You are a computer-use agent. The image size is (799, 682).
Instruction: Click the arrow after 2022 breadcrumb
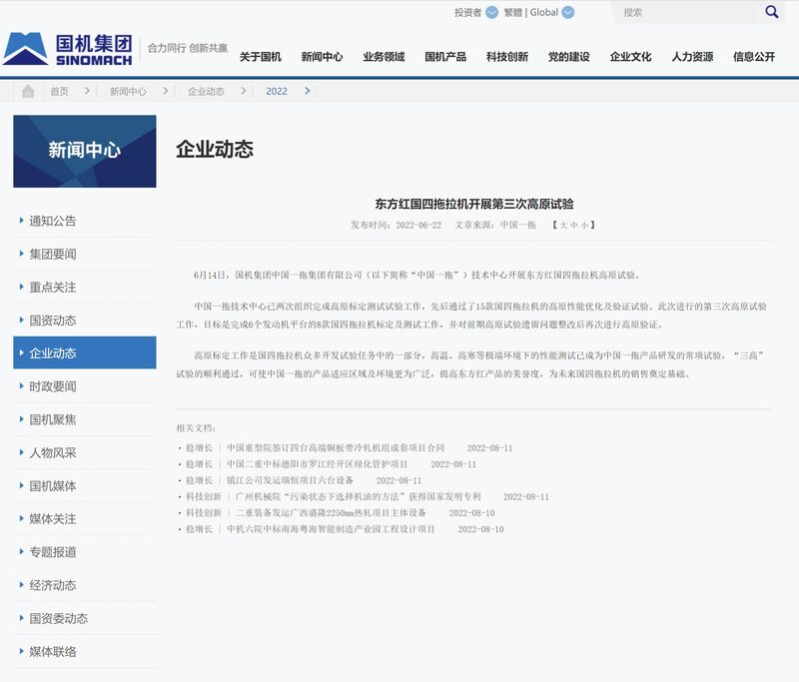pos(308,91)
